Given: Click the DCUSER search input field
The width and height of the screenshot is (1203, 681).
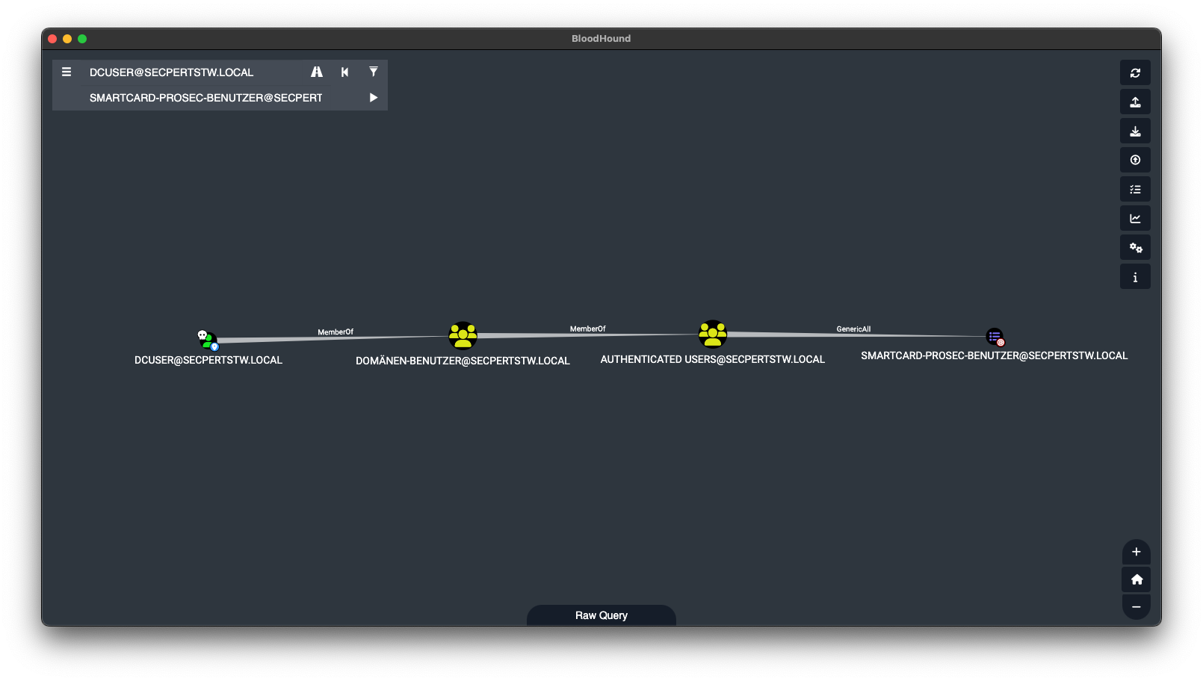Looking at the screenshot, I should pos(187,72).
